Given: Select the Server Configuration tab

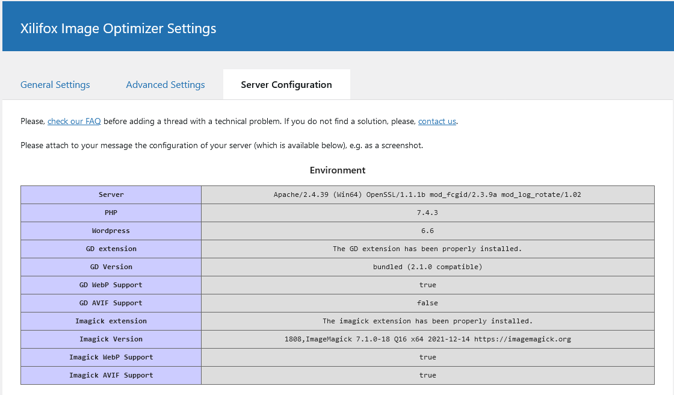Looking at the screenshot, I should (286, 85).
